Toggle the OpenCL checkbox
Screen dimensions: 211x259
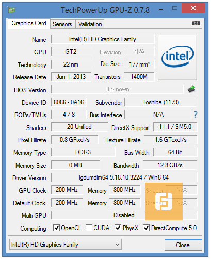point(56,228)
